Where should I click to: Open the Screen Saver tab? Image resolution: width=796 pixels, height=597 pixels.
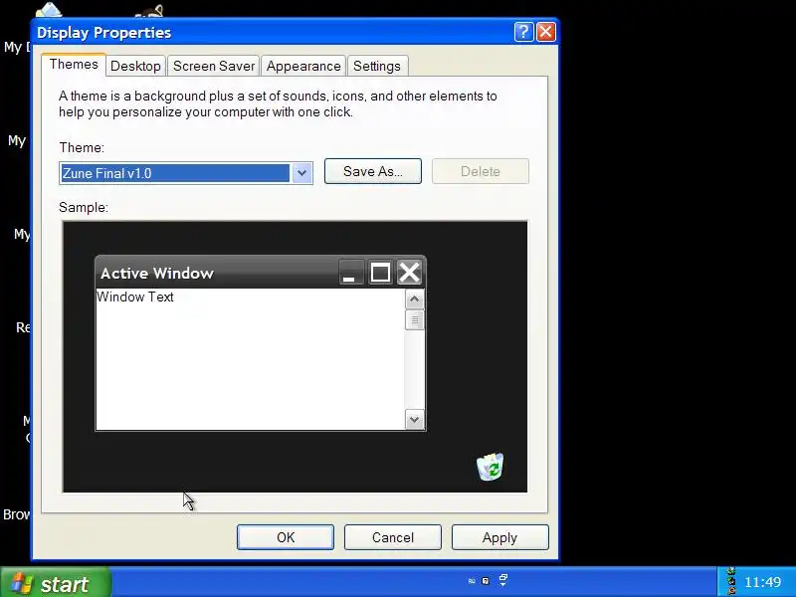[214, 66]
